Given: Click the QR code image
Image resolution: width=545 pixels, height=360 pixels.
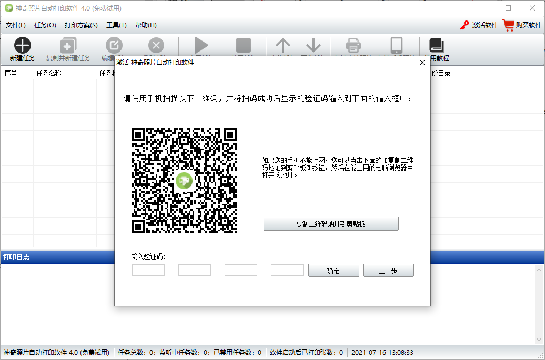Looking at the screenshot, I should pos(184,180).
